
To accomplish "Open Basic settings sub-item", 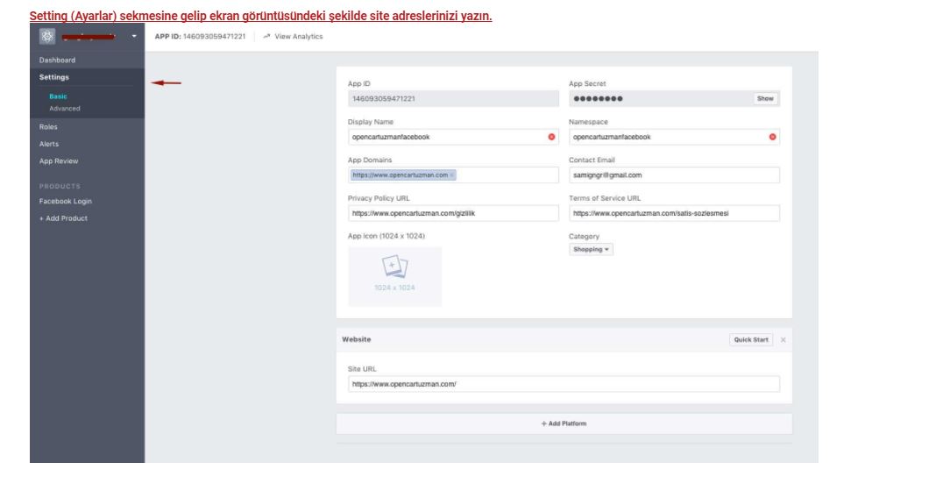I will point(58,96).
